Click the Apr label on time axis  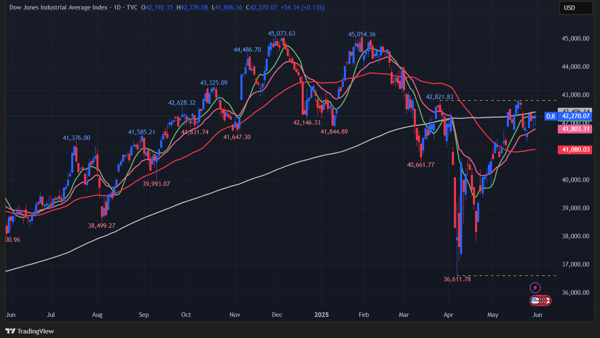point(448,315)
